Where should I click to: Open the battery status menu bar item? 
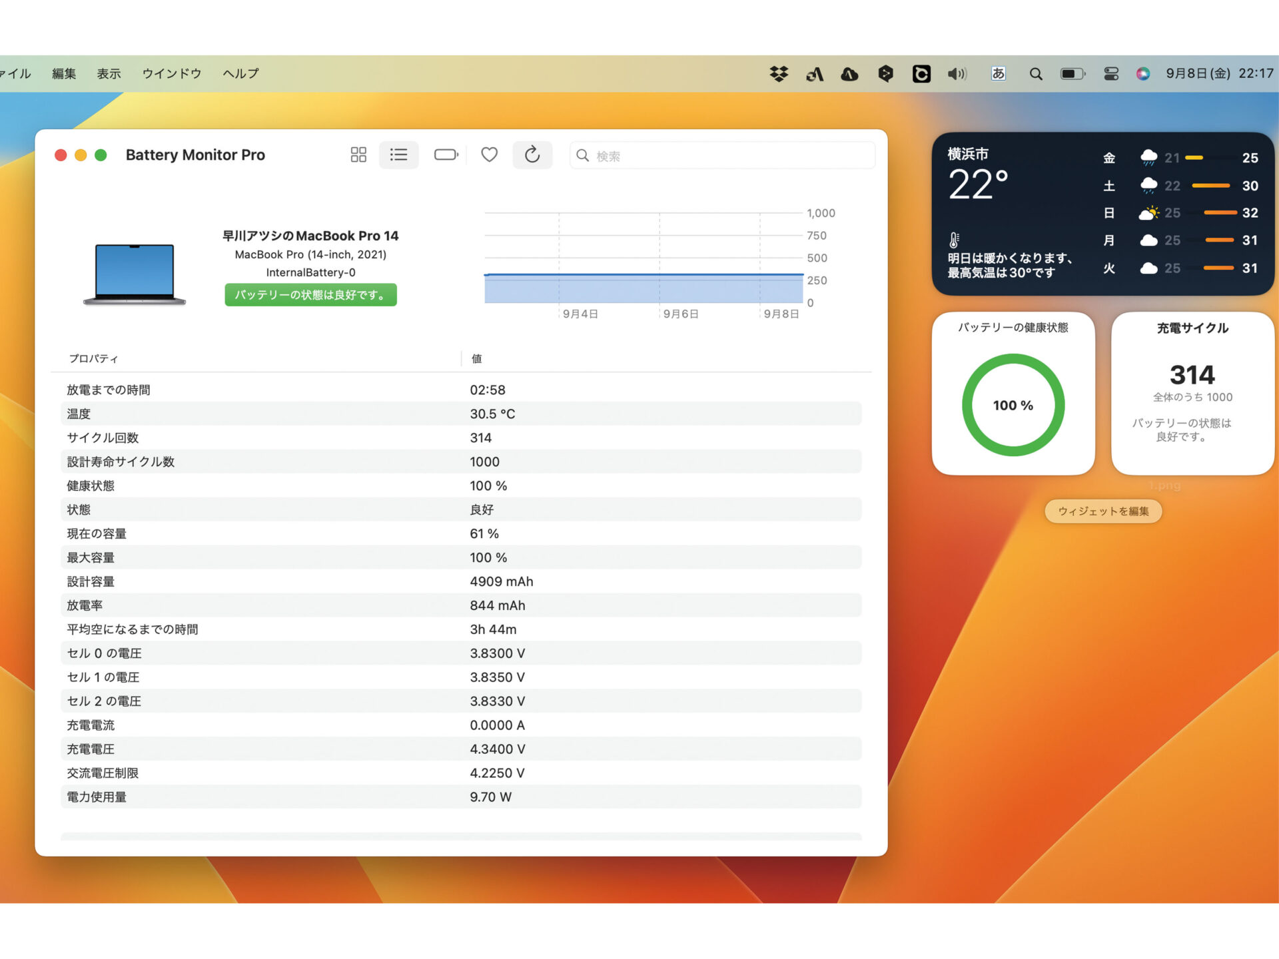coord(1072,74)
